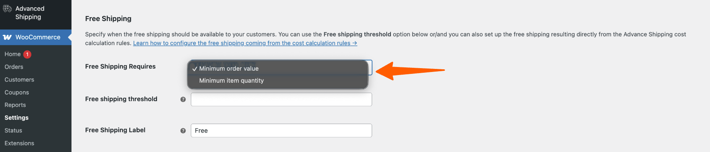Open the Status submenu page
This screenshot has width=710, height=152.
tap(13, 131)
